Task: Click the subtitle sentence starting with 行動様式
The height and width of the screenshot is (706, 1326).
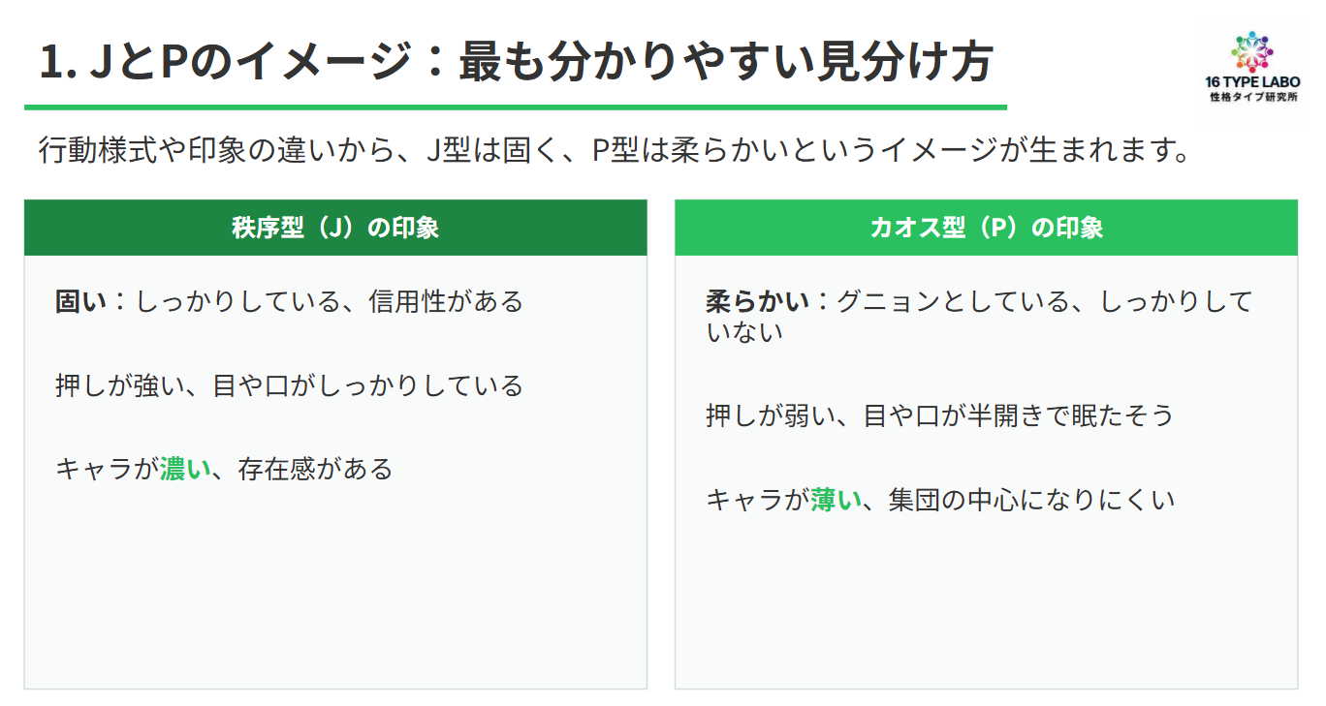Action: click(615, 151)
